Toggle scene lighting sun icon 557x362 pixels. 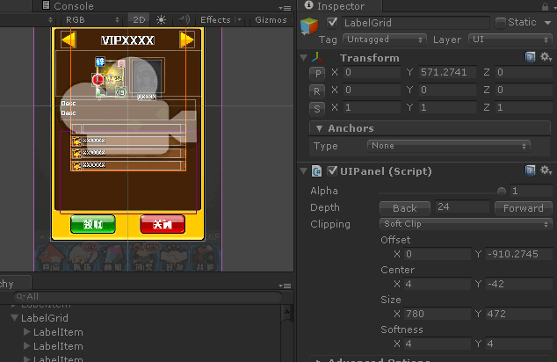[x=161, y=20]
